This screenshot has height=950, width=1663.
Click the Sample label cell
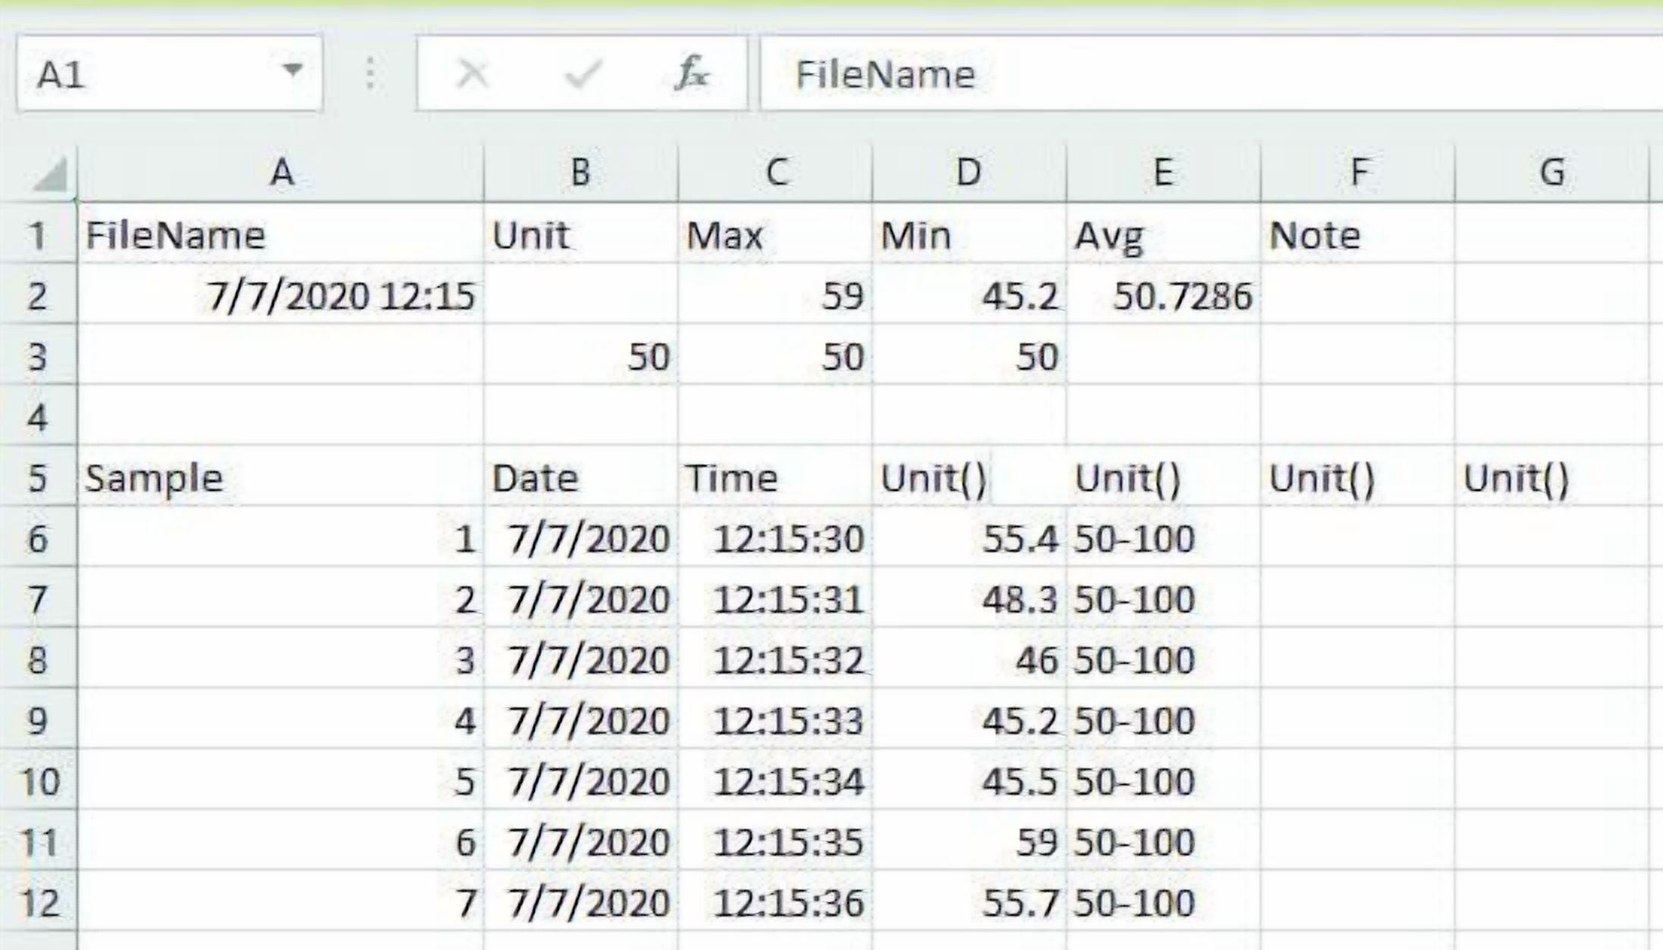[281, 477]
